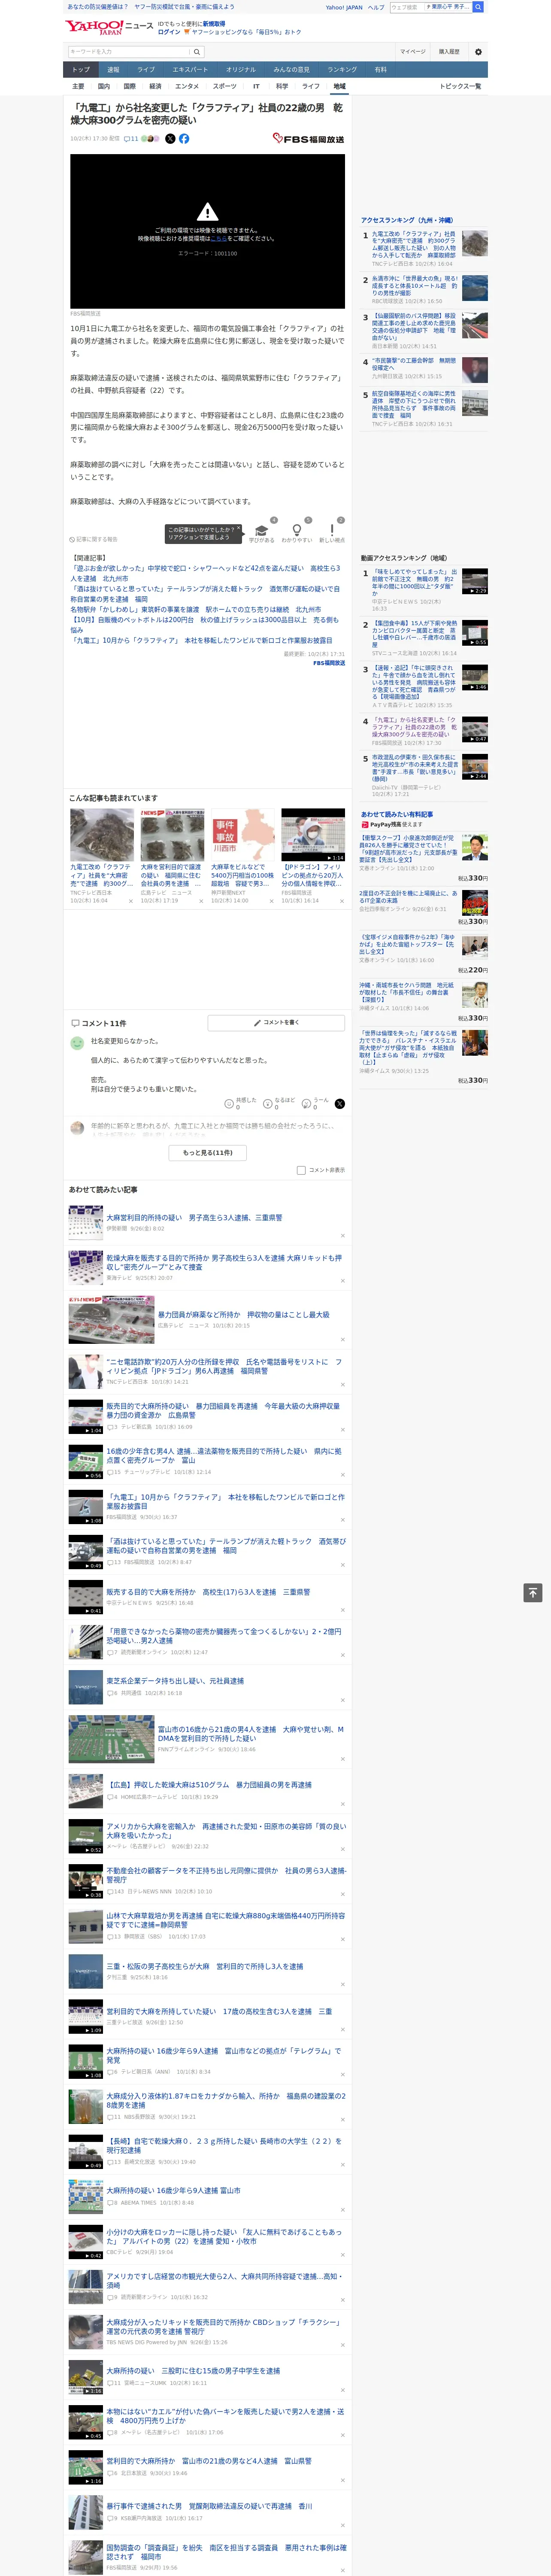
Task: Open マイページ link
Action: (x=413, y=52)
